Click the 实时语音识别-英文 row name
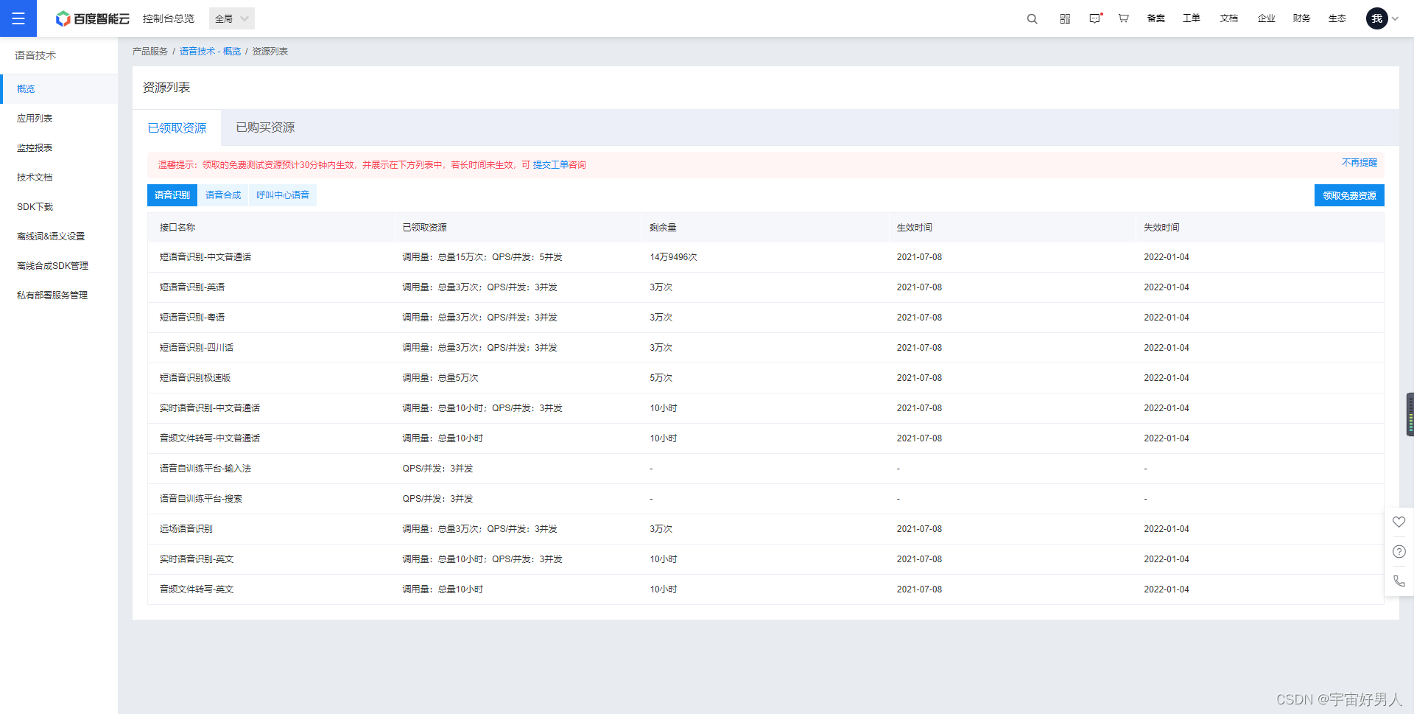 point(197,559)
